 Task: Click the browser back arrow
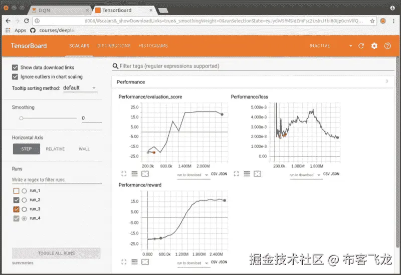(x=8, y=21)
